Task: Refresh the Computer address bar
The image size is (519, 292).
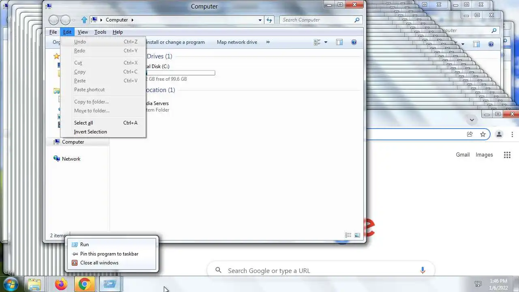Action: 270,20
